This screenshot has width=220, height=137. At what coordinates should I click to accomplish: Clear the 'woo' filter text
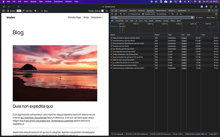(x=192, y=17)
